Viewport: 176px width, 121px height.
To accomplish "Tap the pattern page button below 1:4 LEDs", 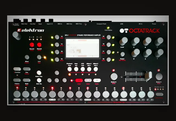I will (159, 94).
